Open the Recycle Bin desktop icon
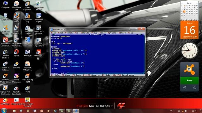Viewport: 202px width, 113px height. tap(5, 17)
